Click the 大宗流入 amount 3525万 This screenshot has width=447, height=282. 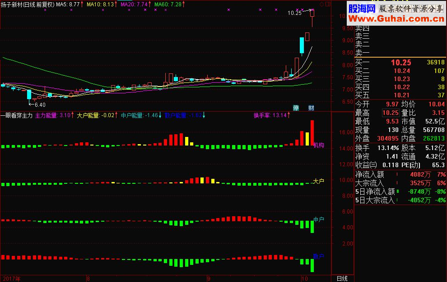coord(420,183)
